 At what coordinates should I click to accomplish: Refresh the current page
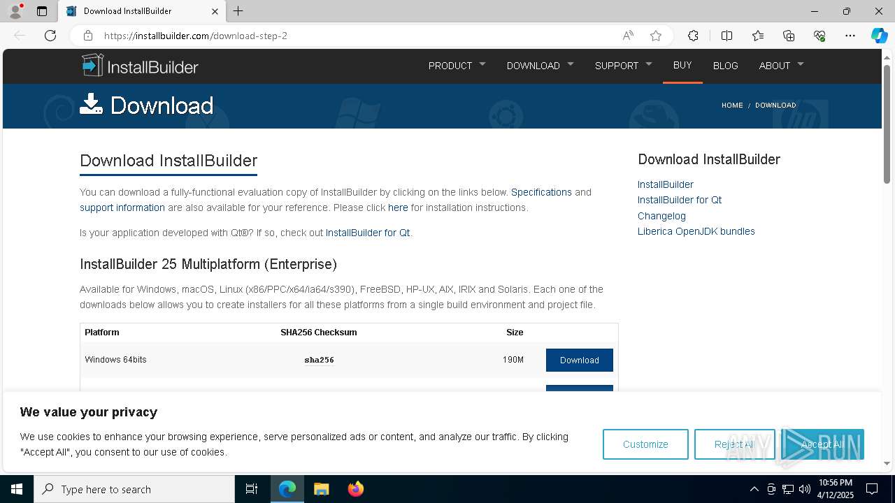(50, 36)
